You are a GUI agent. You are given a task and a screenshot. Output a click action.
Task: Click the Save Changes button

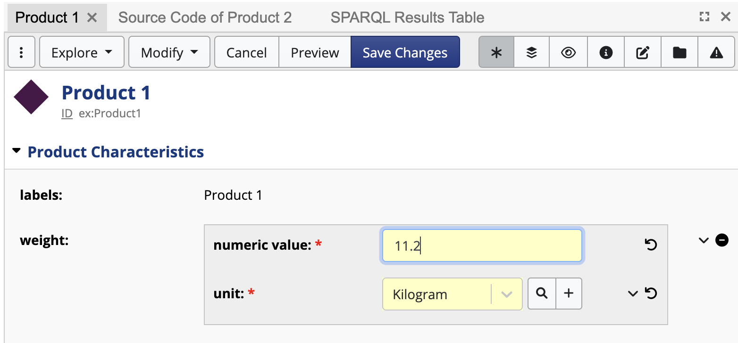pos(405,52)
